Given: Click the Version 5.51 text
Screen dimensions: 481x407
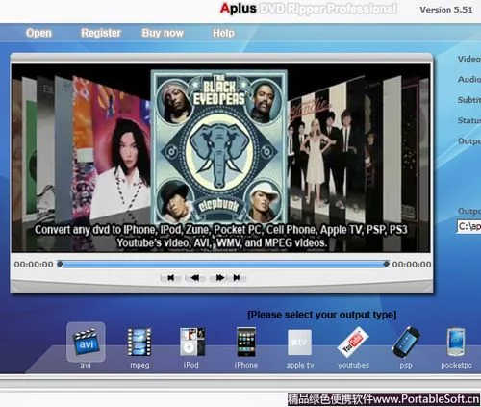Looking at the screenshot, I should point(446,10).
